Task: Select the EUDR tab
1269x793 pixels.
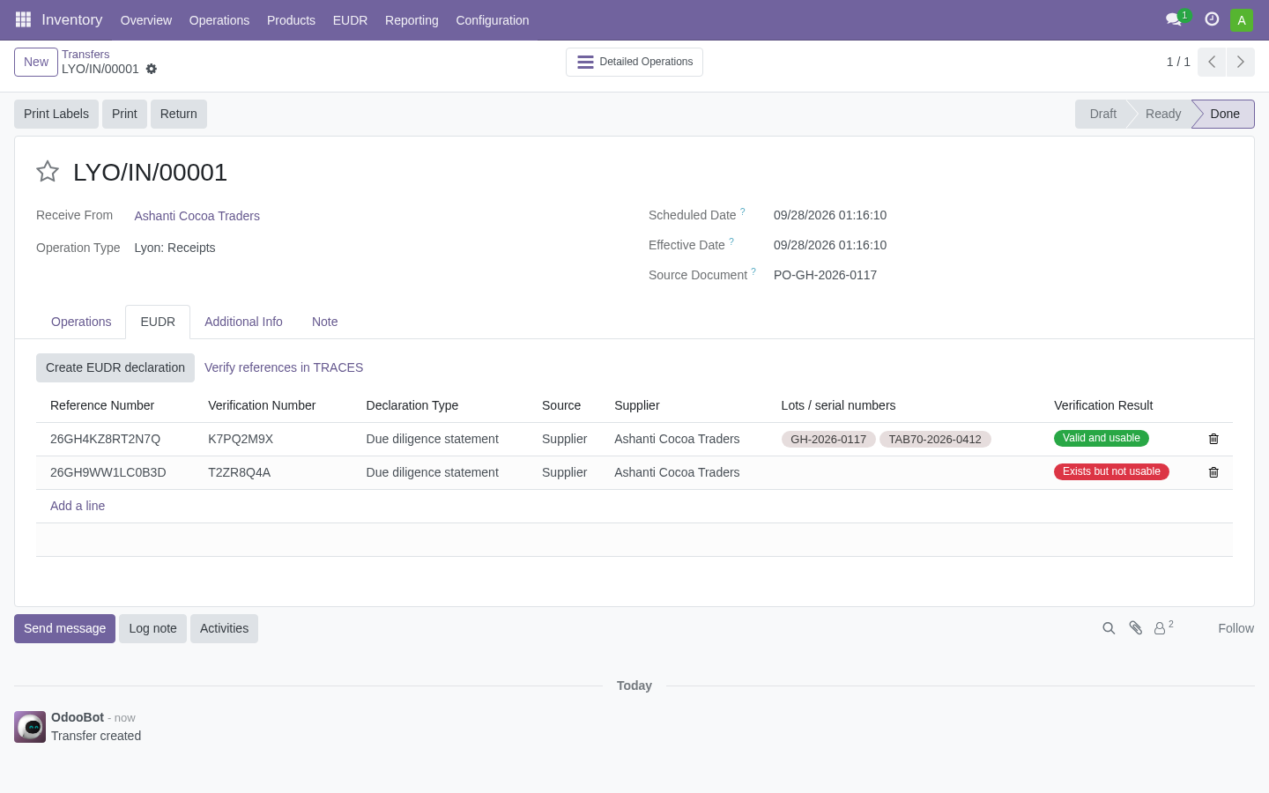Action: 158,322
